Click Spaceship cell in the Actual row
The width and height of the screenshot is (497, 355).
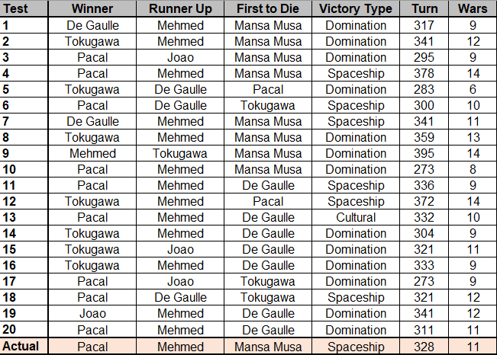[356, 346]
